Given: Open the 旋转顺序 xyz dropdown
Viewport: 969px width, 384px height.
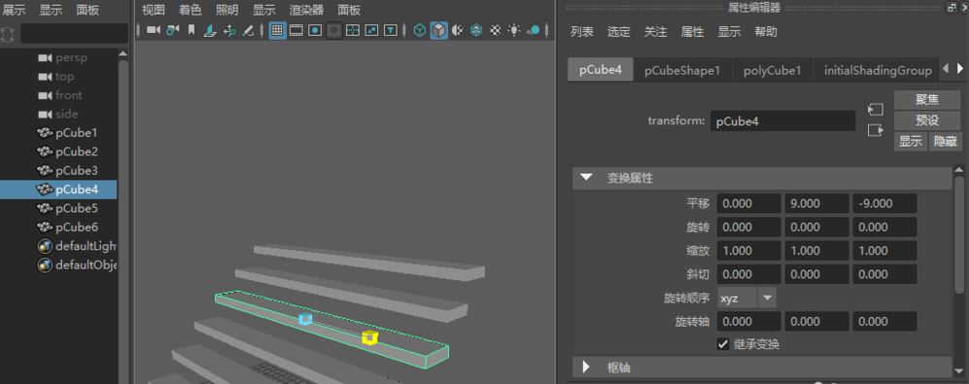Looking at the screenshot, I should pos(747,298).
